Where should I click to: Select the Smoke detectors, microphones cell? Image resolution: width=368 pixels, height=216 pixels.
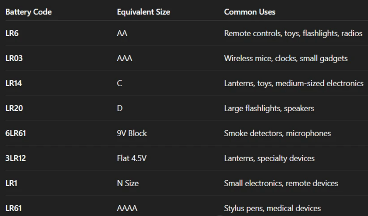click(x=277, y=133)
